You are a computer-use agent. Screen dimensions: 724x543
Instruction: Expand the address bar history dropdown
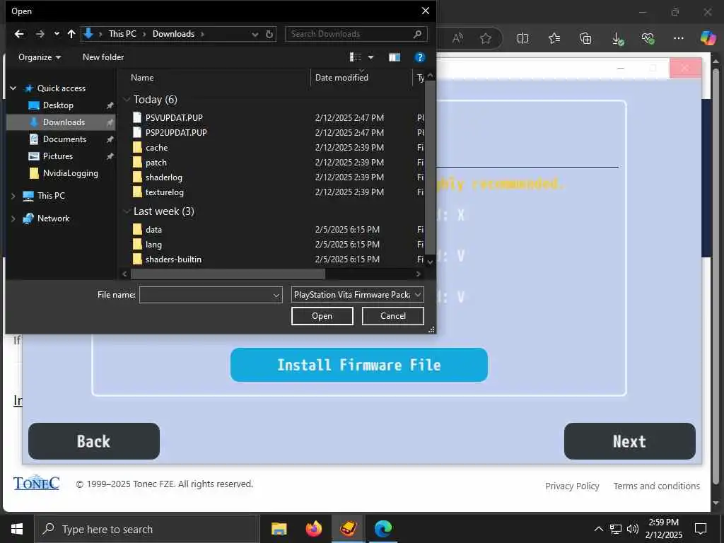[x=255, y=34]
